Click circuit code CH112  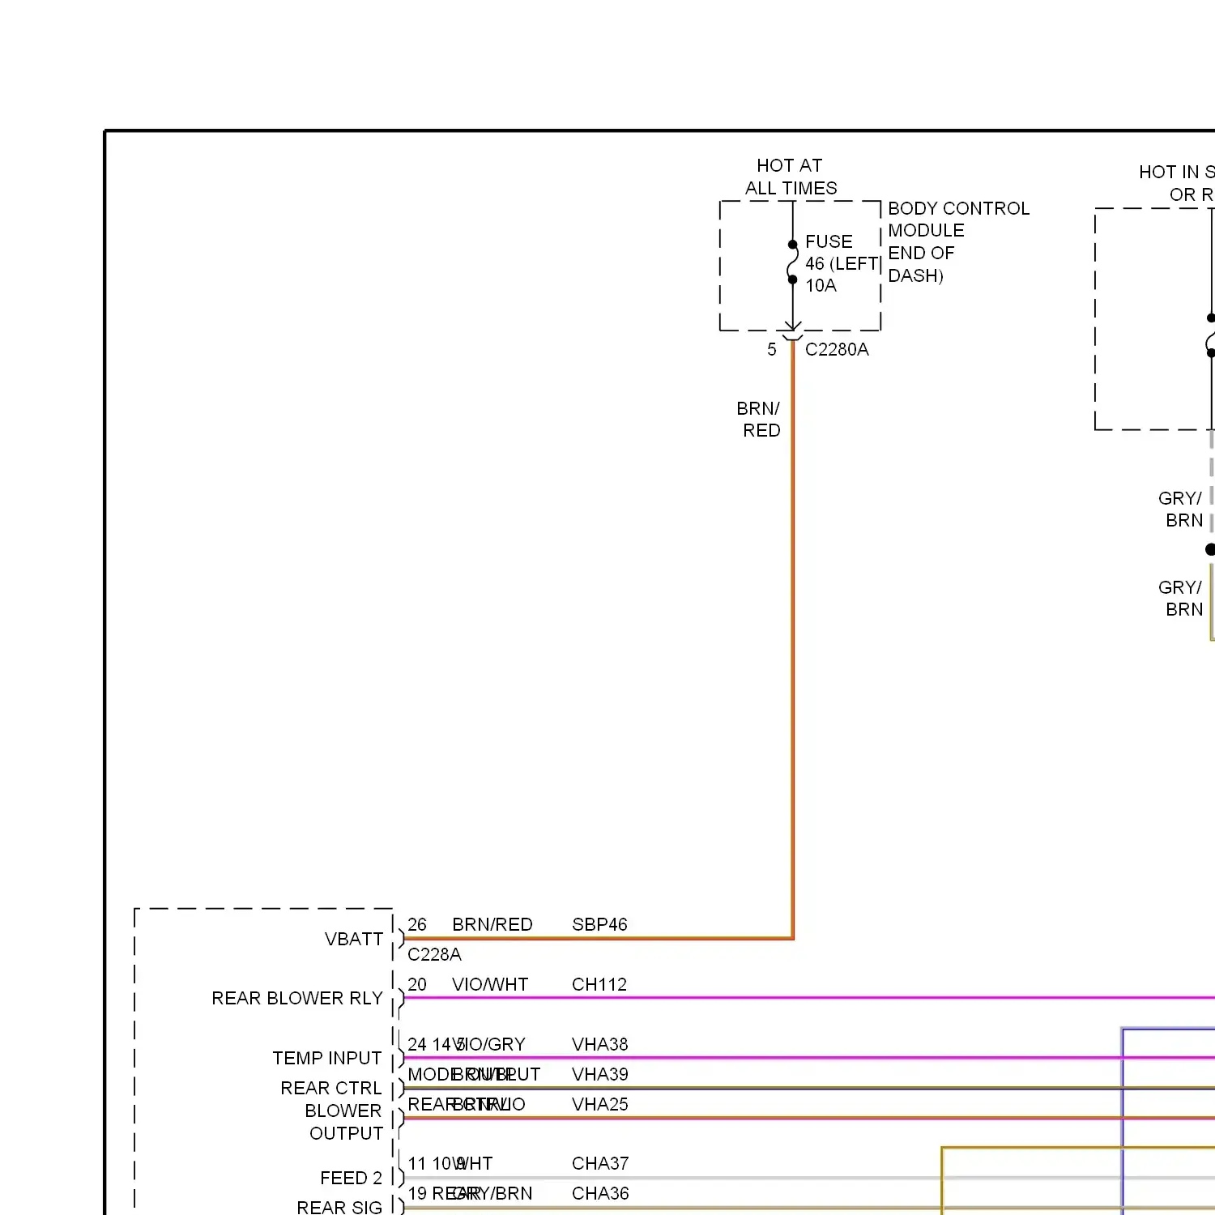599,984
